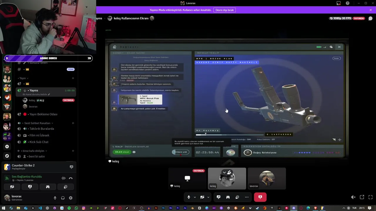Screen dimensions: 376x211
Task: Click share screen icon in call bar
Action: pos(219,197)
